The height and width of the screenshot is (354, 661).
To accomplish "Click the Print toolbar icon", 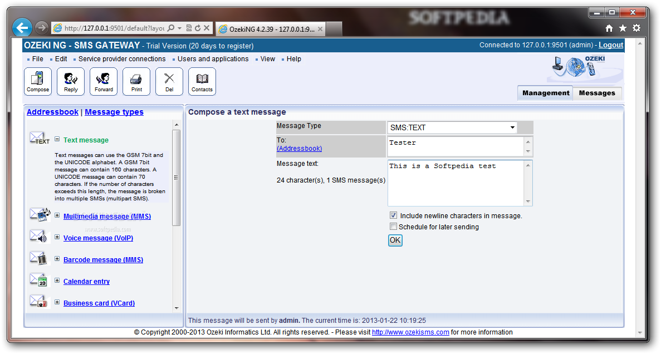I will (x=136, y=81).
